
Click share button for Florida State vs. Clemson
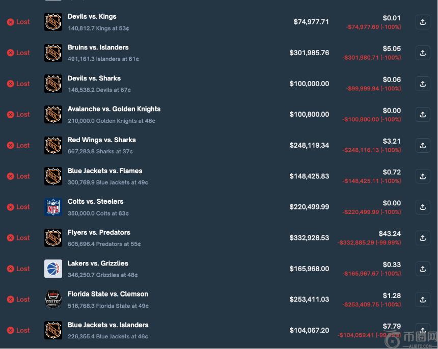(423, 300)
